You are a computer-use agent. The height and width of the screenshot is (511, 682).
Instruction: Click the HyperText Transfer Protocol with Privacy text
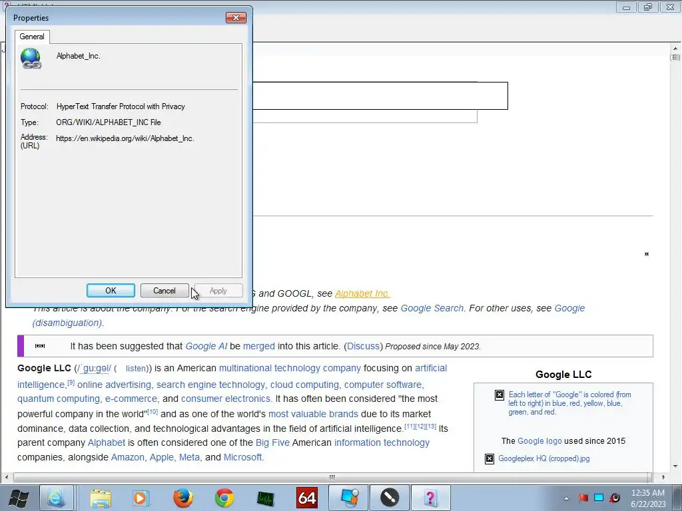tap(121, 106)
